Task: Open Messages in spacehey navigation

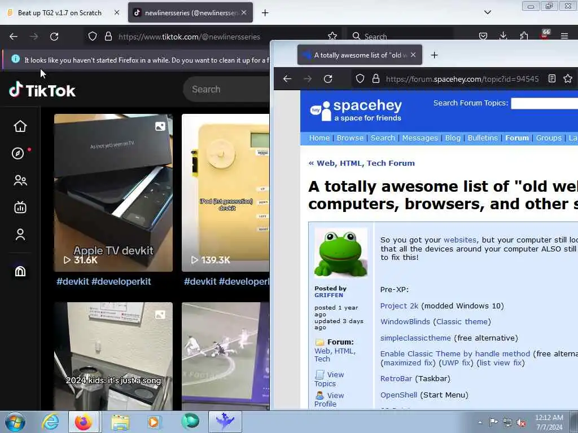Action: 420,138
